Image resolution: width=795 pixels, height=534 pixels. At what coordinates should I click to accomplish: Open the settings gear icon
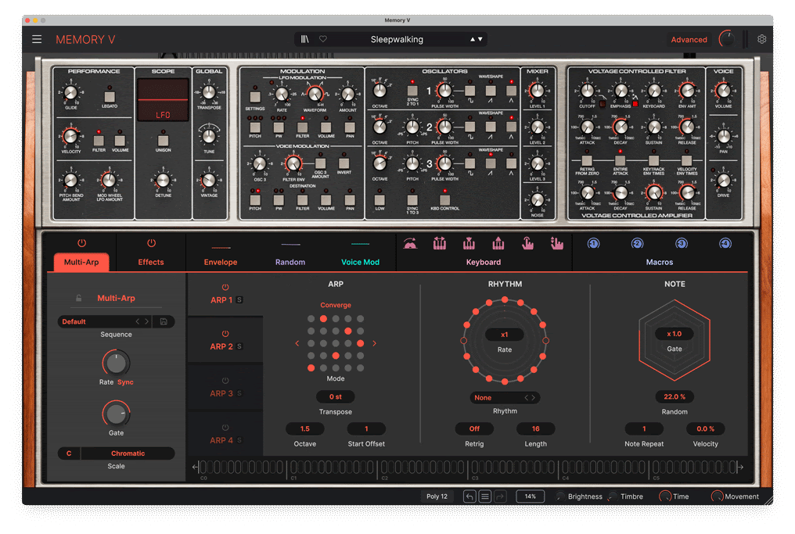(761, 39)
